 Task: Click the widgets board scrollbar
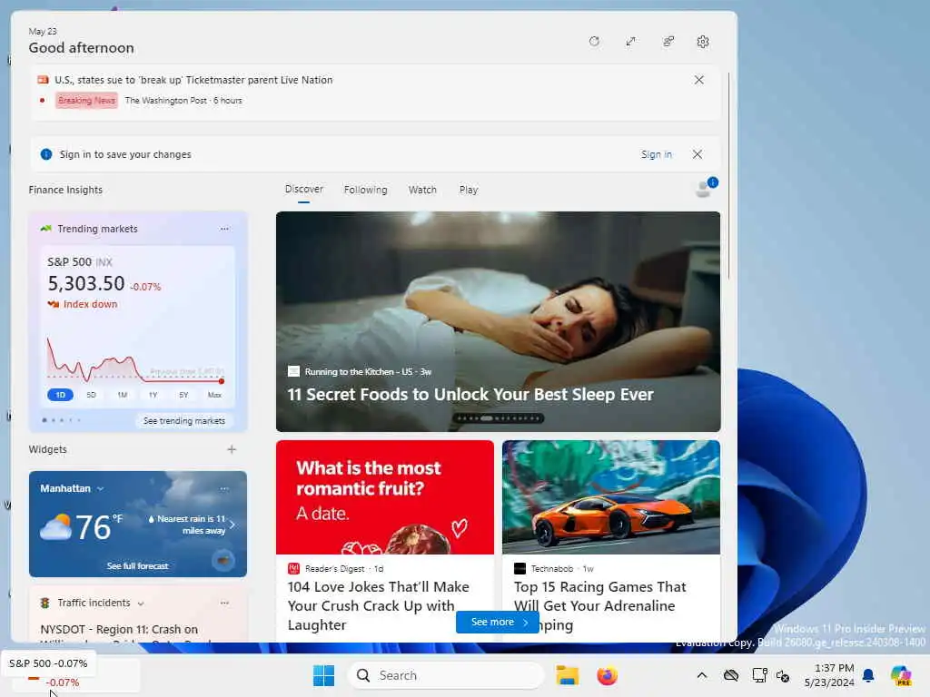[729, 175]
